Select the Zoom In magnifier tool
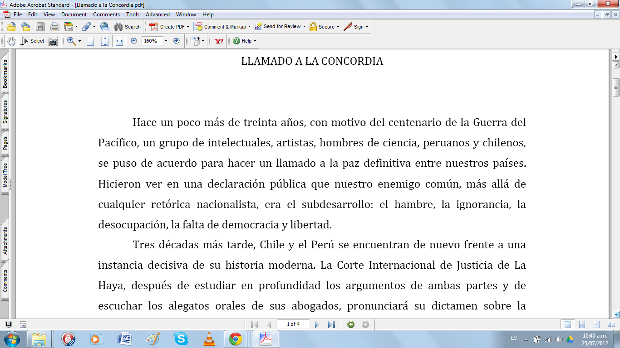The image size is (620, 348). pyautogui.click(x=71, y=41)
